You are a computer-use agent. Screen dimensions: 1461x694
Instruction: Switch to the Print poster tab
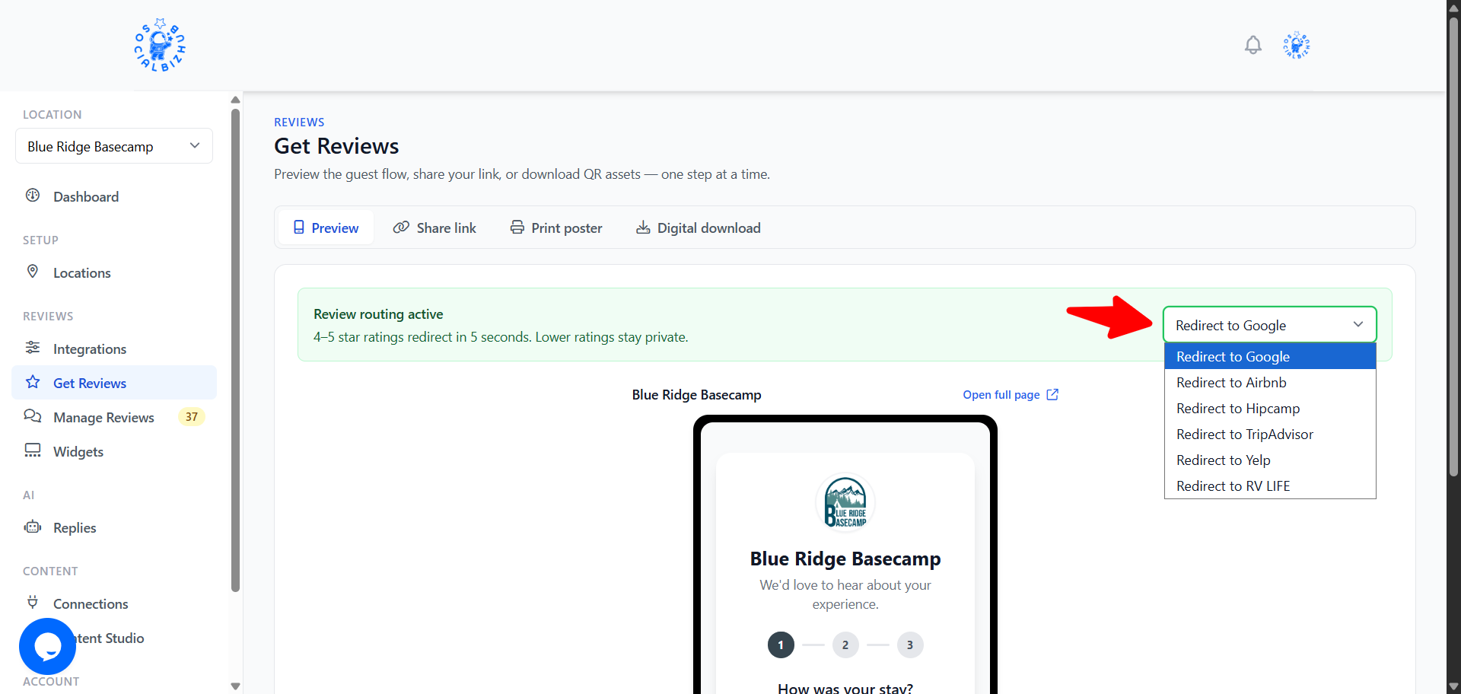point(556,228)
